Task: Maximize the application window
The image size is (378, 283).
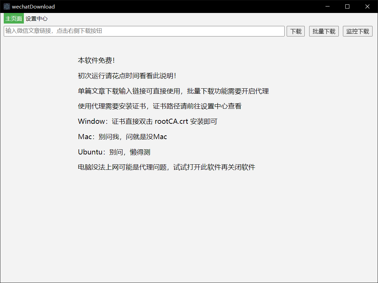Action: click(x=347, y=6)
